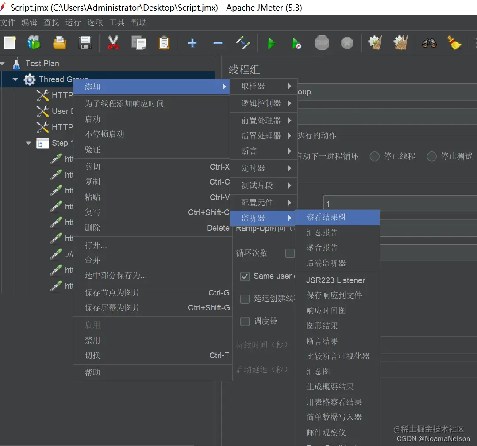
Task: Click the Step 1 controller icon
Action: point(42,143)
